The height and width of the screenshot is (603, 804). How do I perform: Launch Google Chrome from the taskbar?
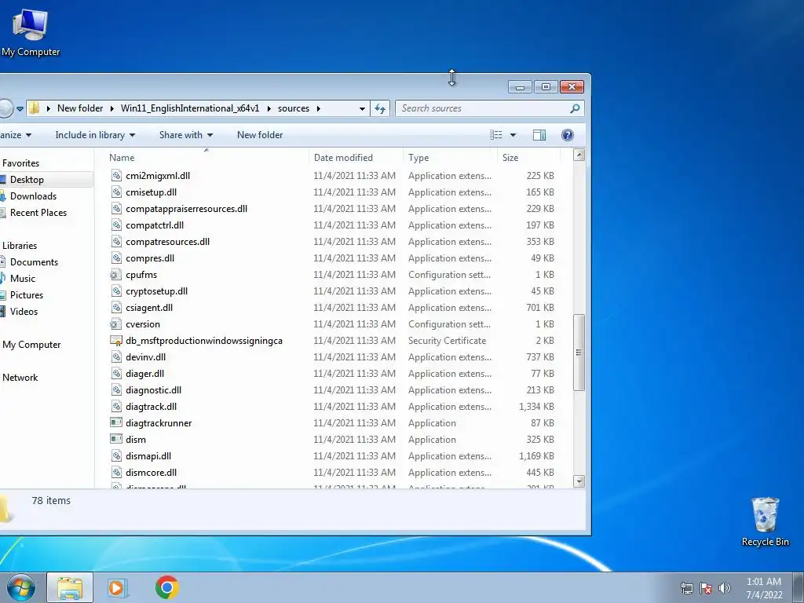(x=166, y=587)
